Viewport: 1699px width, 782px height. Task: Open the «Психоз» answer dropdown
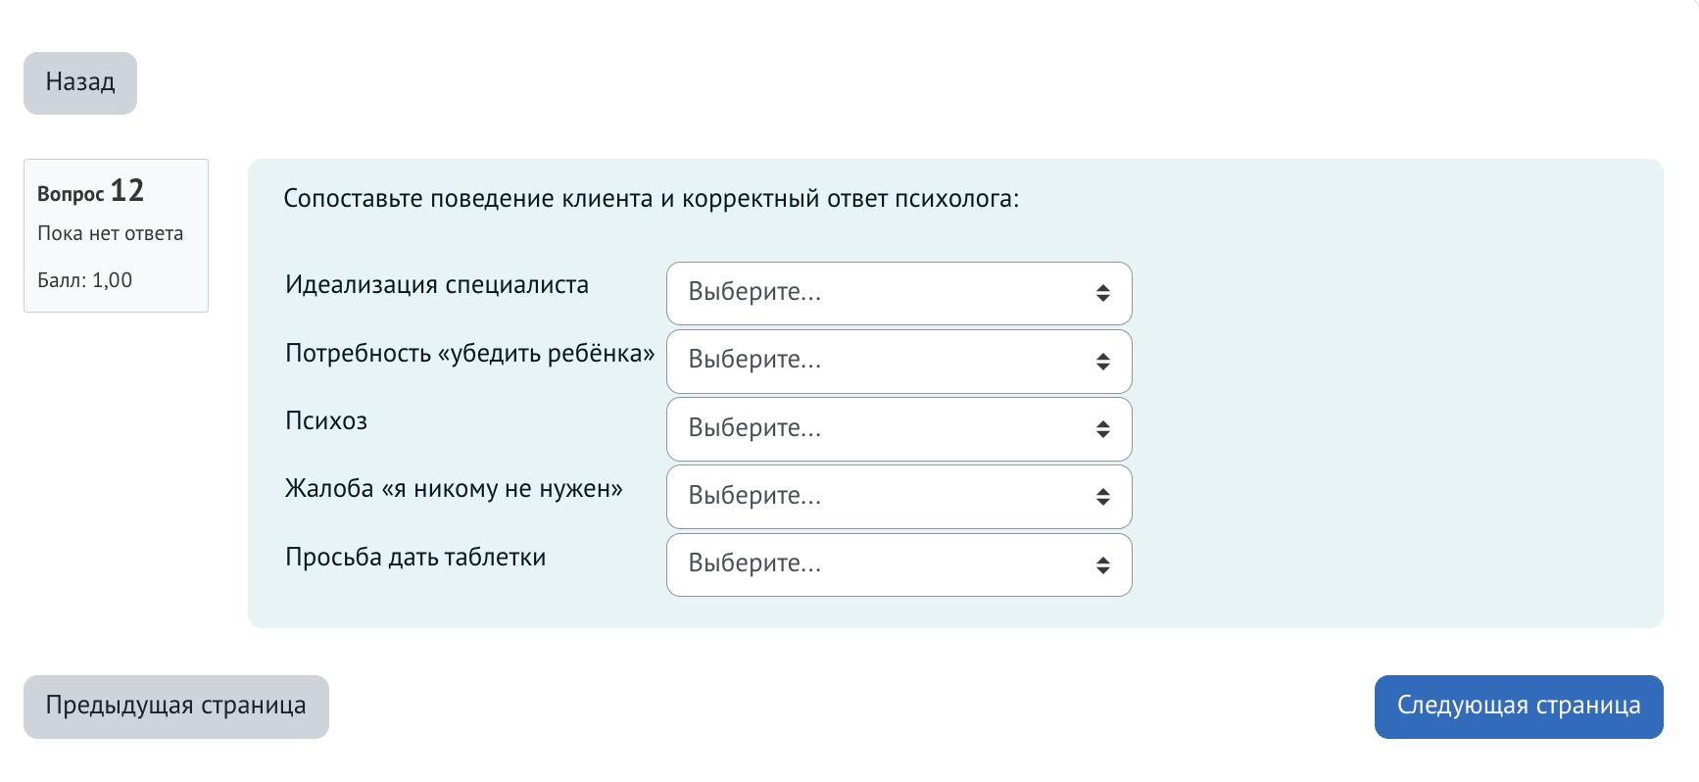[x=898, y=428]
